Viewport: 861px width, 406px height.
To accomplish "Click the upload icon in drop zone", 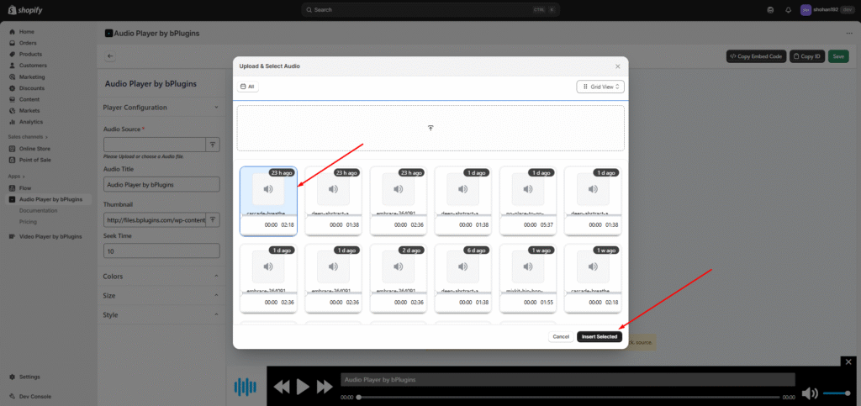I will point(430,128).
